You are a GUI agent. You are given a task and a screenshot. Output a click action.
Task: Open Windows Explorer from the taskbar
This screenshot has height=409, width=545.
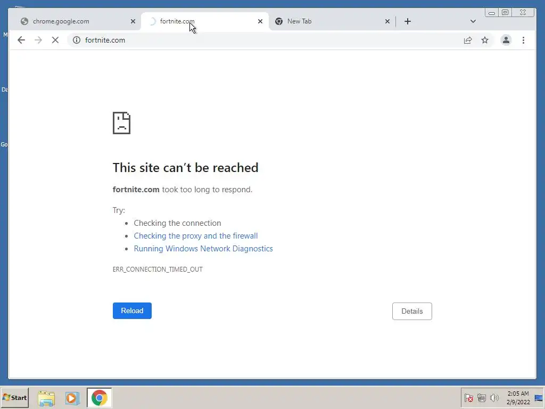[x=46, y=398]
